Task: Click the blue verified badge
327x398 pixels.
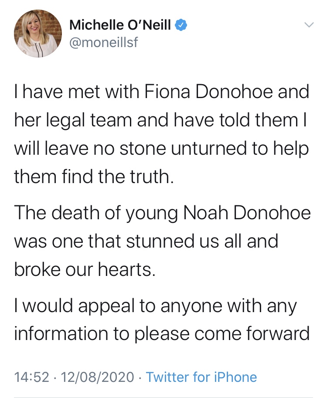Action: (x=181, y=26)
